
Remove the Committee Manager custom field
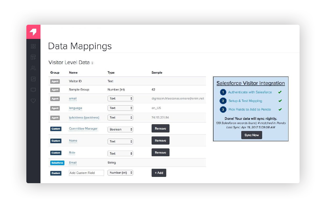point(160,129)
